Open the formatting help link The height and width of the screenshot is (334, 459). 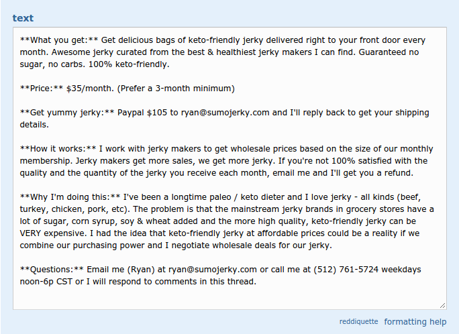coord(415,322)
